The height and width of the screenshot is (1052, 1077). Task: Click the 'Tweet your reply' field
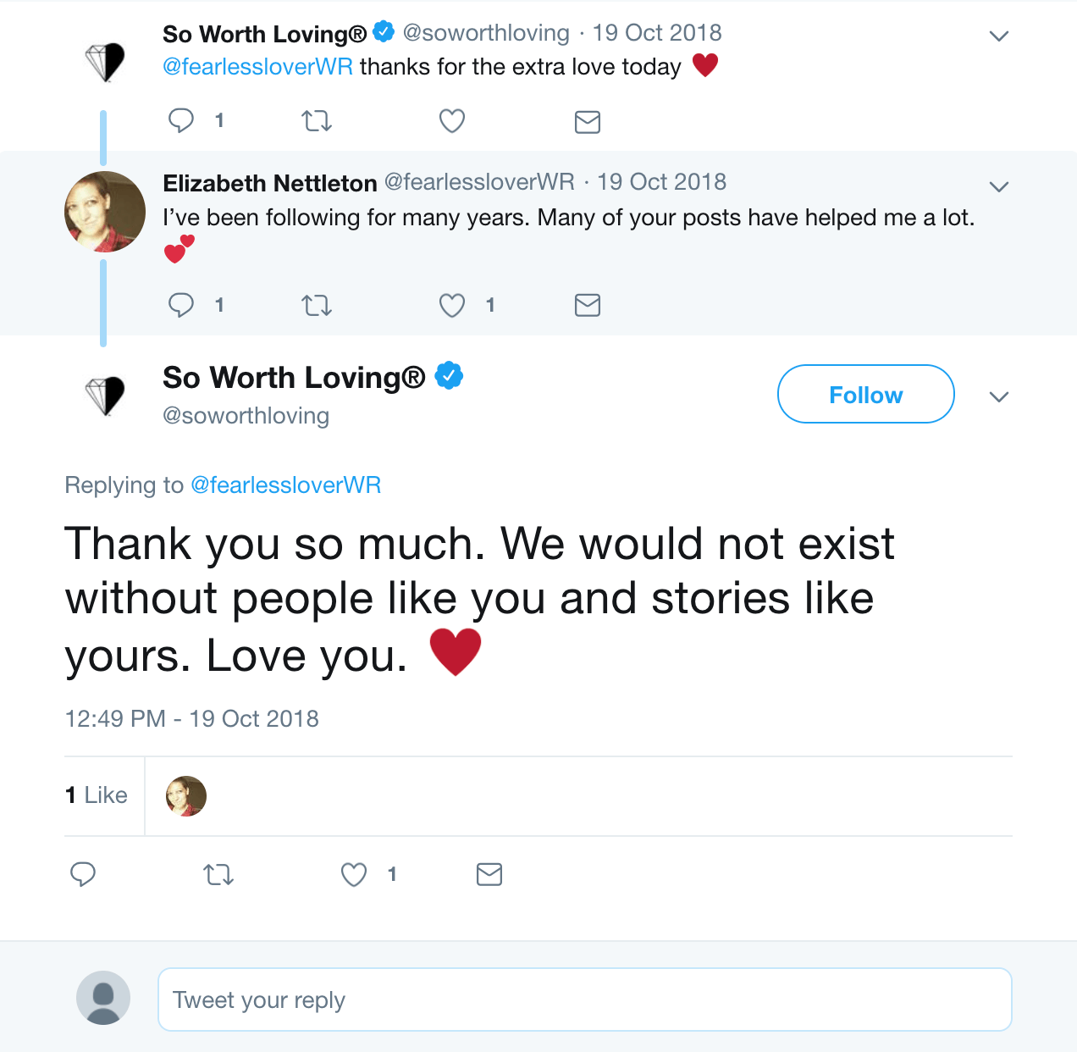point(584,999)
